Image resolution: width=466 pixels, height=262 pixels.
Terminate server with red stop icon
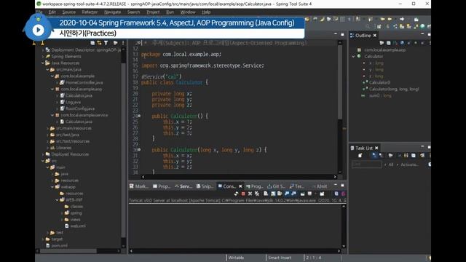pyautogui.click(x=243, y=194)
